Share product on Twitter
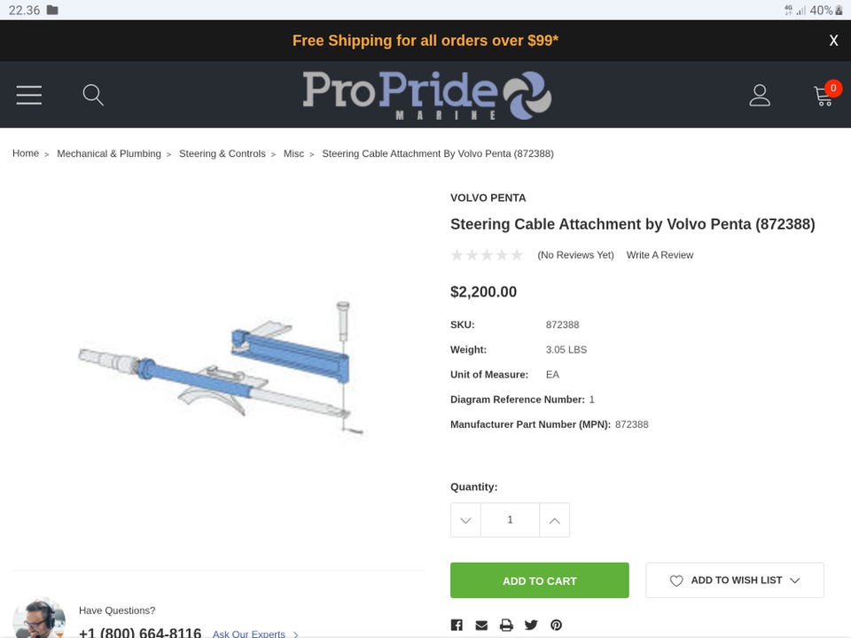 tap(531, 625)
